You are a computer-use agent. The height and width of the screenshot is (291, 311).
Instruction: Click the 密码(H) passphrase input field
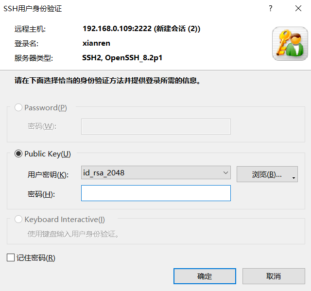pyautogui.click(x=156, y=193)
